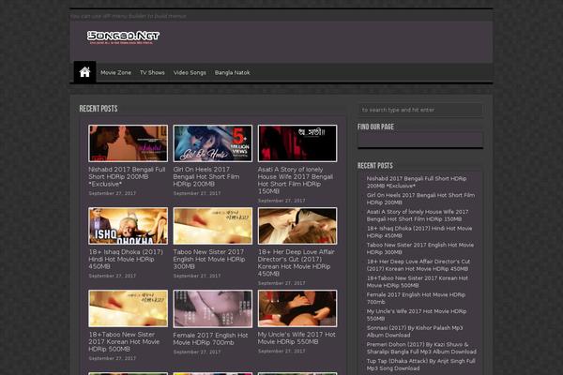This screenshot has width=563, height=375.
Task: Open the Video Songs menu
Action: click(190, 72)
